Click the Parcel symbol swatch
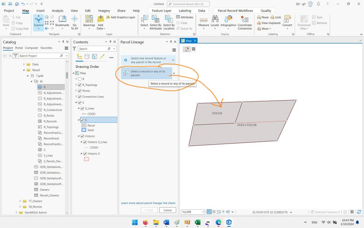 click(84, 125)
